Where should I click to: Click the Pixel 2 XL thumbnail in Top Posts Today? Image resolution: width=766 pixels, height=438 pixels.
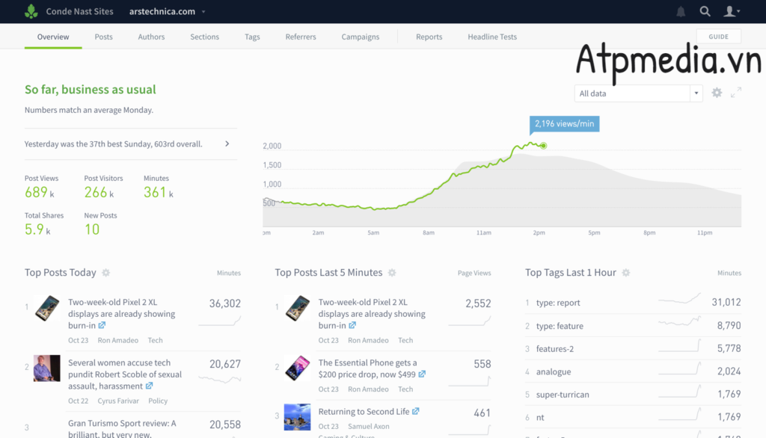pos(47,308)
